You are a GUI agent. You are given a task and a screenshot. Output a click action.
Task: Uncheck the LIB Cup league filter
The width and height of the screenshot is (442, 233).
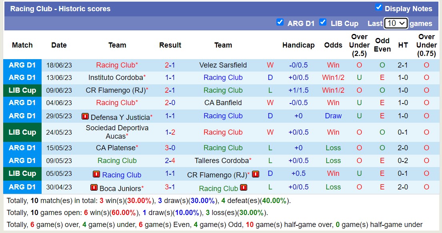tap(323, 22)
